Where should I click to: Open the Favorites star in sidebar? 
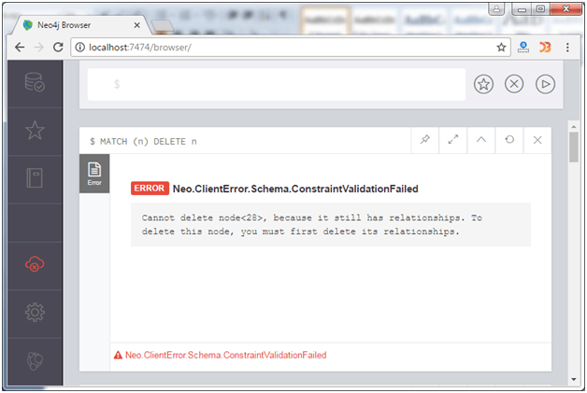[x=35, y=131]
